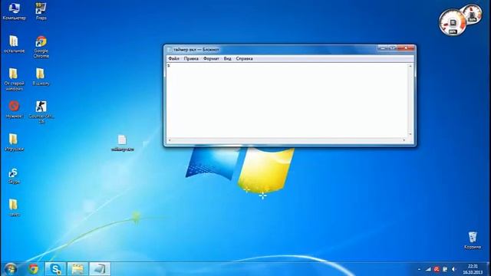Click Notepad horizontal scrollbar right arrow

(x=404, y=140)
